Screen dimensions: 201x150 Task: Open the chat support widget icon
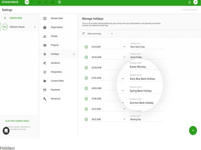(x=6, y=130)
